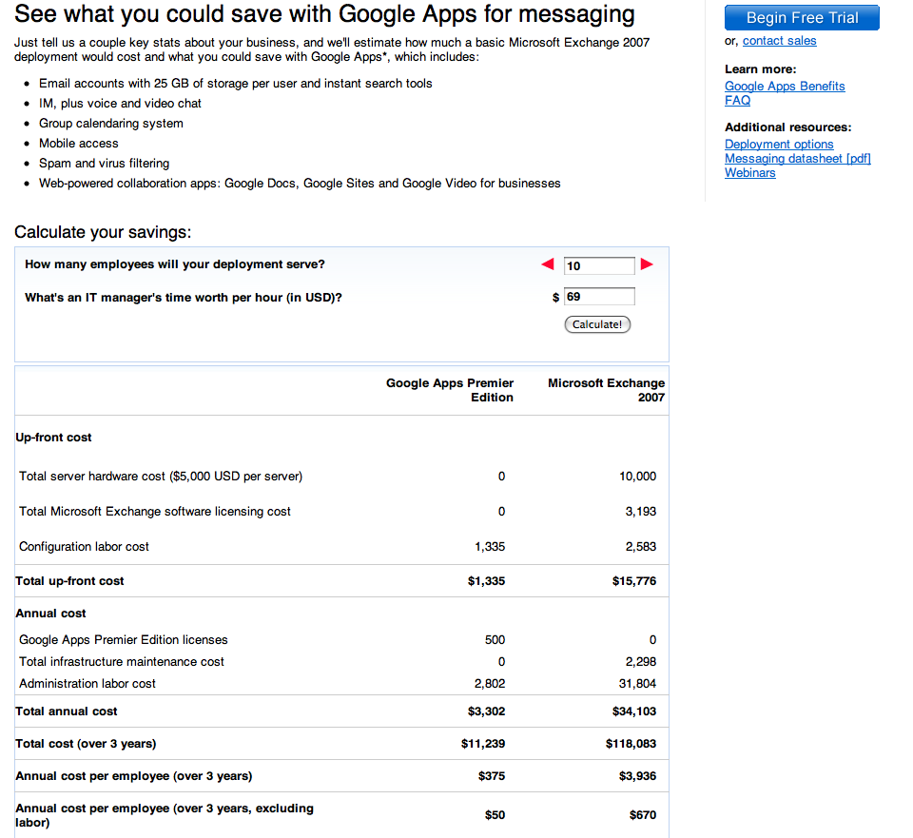This screenshot has width=913, height=838.
Task: Select the Total up-front cost row label
Action: 69,581
